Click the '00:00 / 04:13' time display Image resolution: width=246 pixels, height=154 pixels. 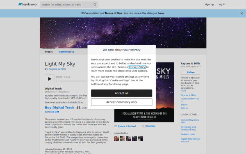click(63, 77)
